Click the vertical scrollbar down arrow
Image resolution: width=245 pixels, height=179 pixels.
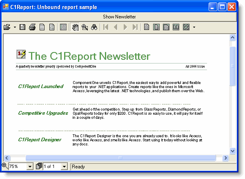pyautogui.click(x=233, y=150)
